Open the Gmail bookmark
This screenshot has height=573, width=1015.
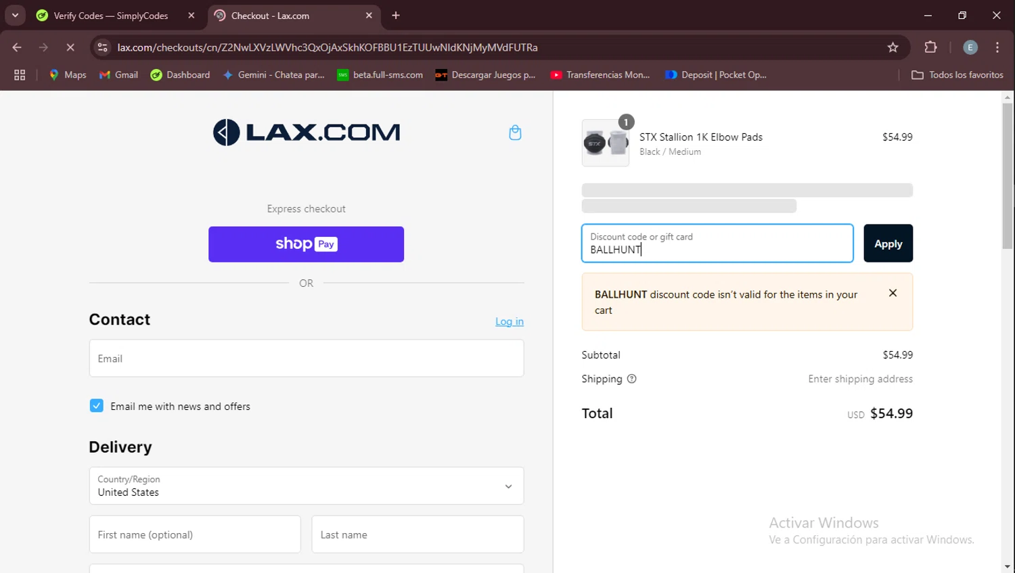coord(118,75)
